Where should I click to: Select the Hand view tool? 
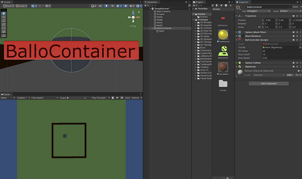click(4, 14)
